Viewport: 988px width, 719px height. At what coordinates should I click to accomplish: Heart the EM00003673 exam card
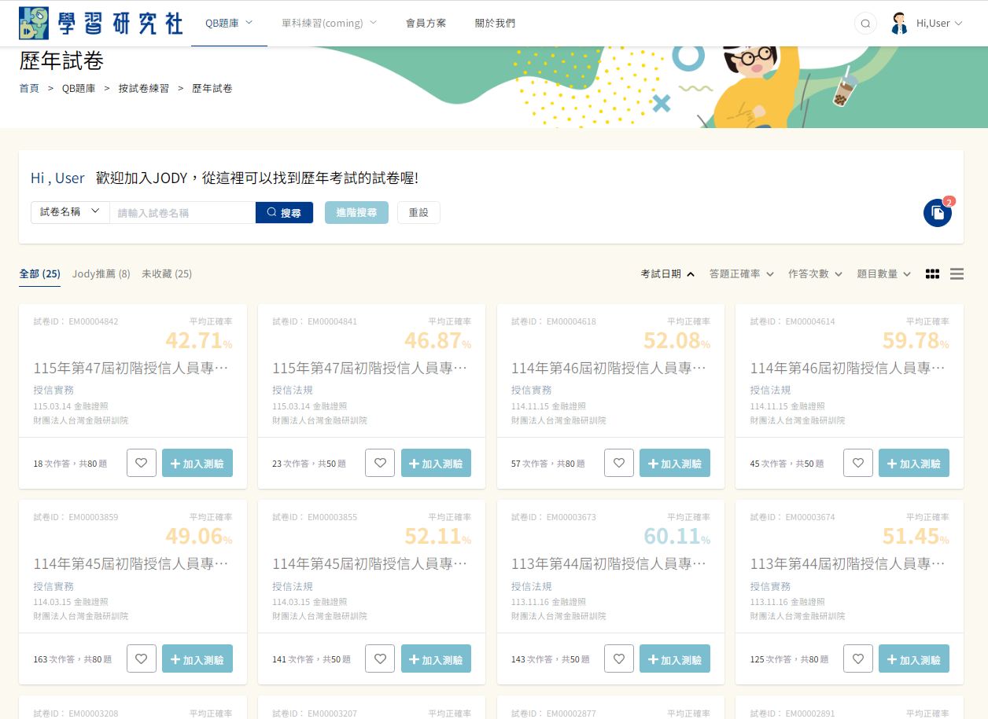click(x=619, y=658)
